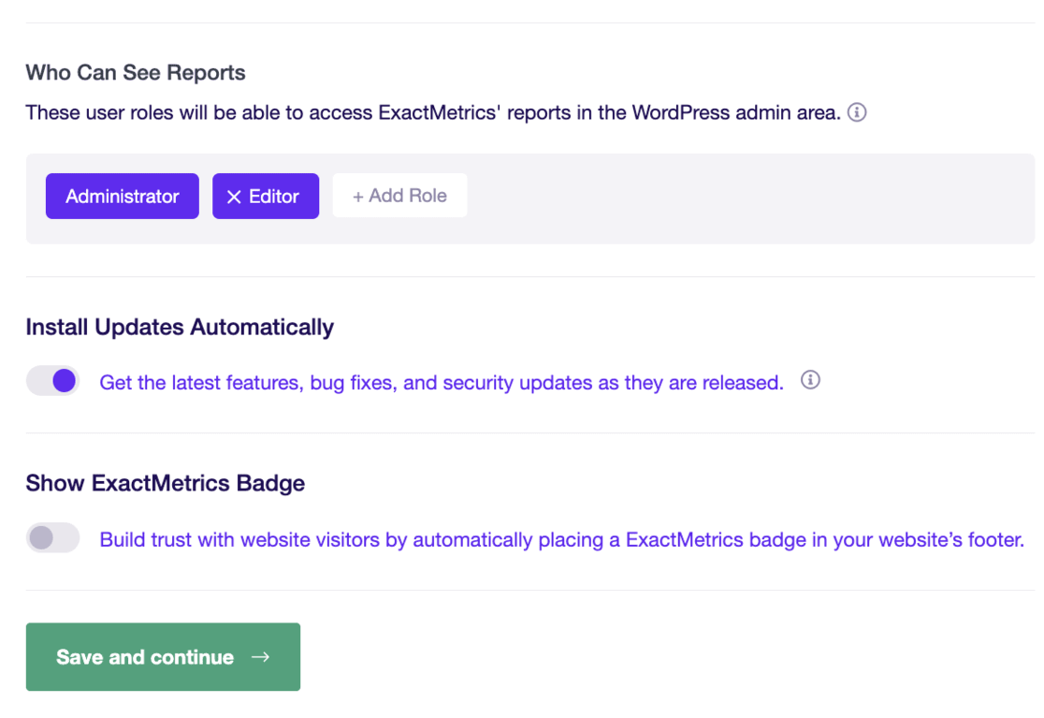This screenshot has height=718, width=1044.
Task: Remove the Editor role with the X icon
Action: 234,197
